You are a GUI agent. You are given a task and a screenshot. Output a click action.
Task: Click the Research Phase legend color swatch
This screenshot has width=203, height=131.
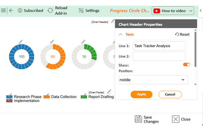click(9, 97)
